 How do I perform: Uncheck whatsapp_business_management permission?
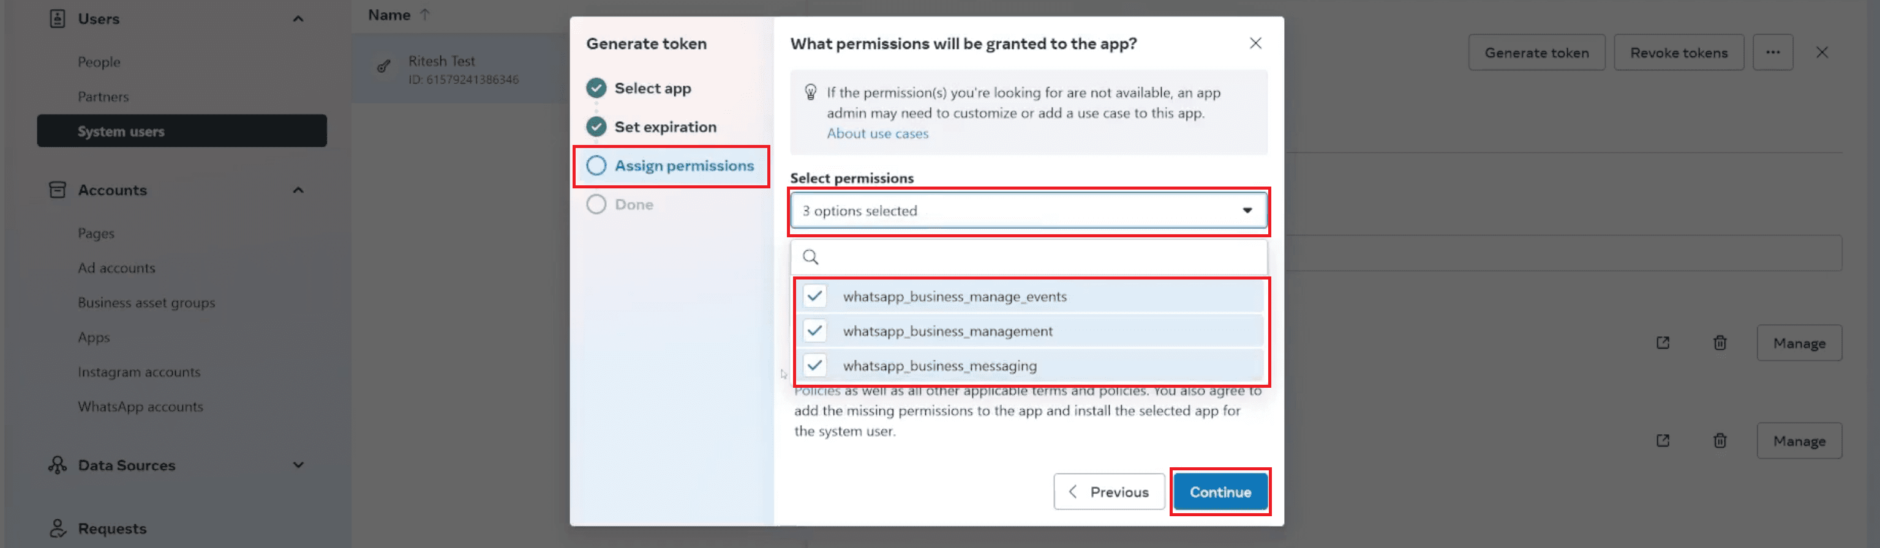tap(815, 330)
